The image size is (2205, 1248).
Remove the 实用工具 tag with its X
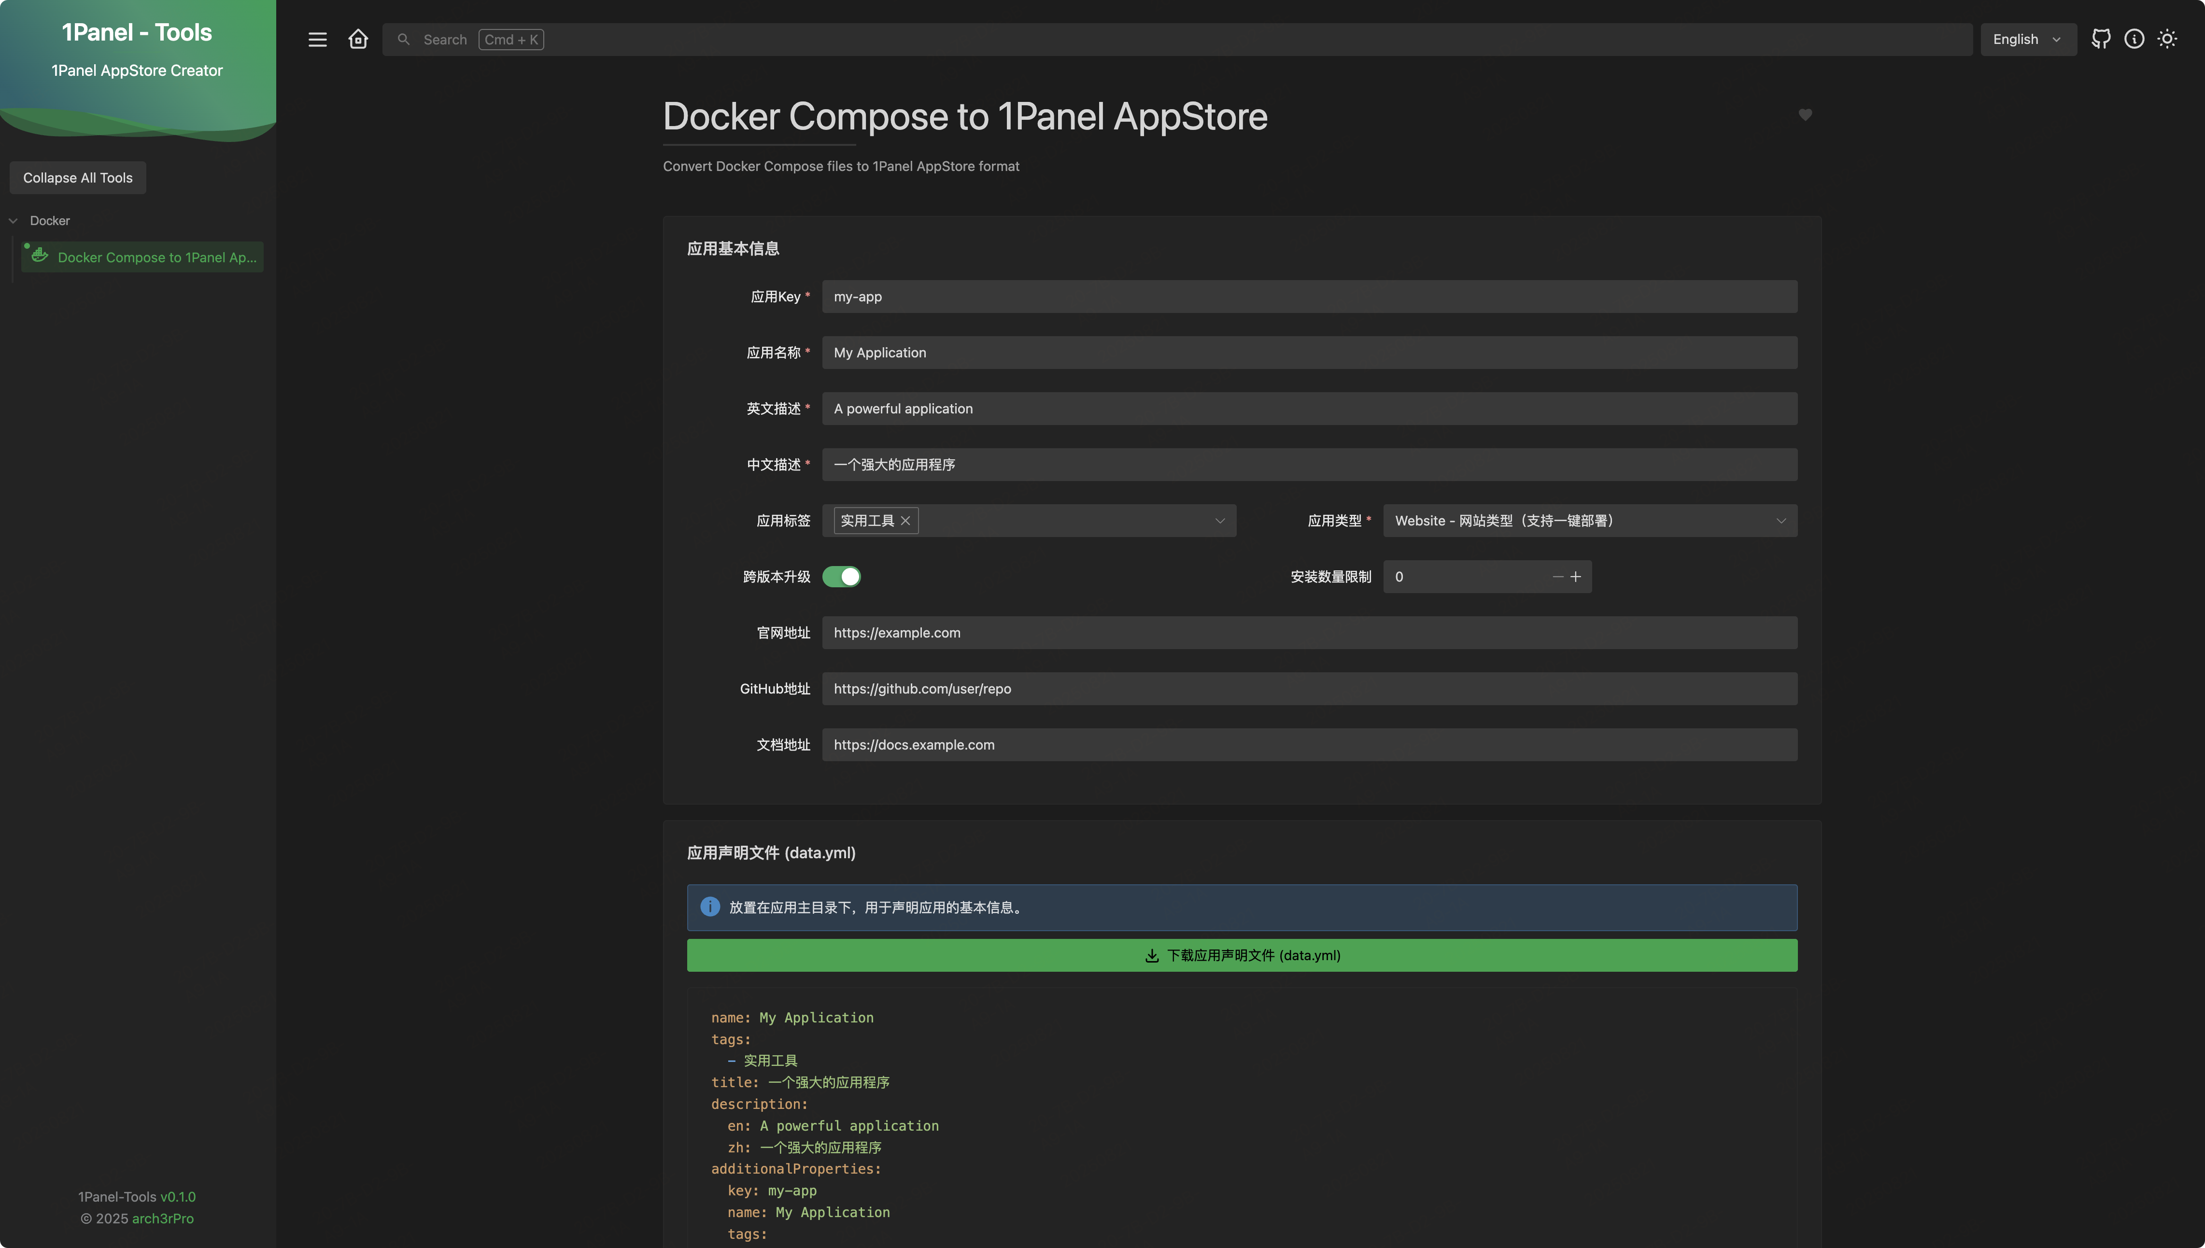906,521
